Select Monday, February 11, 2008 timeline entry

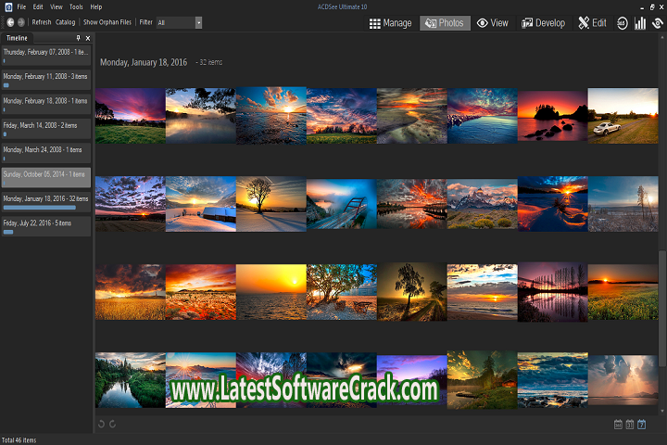coord(46,80)
